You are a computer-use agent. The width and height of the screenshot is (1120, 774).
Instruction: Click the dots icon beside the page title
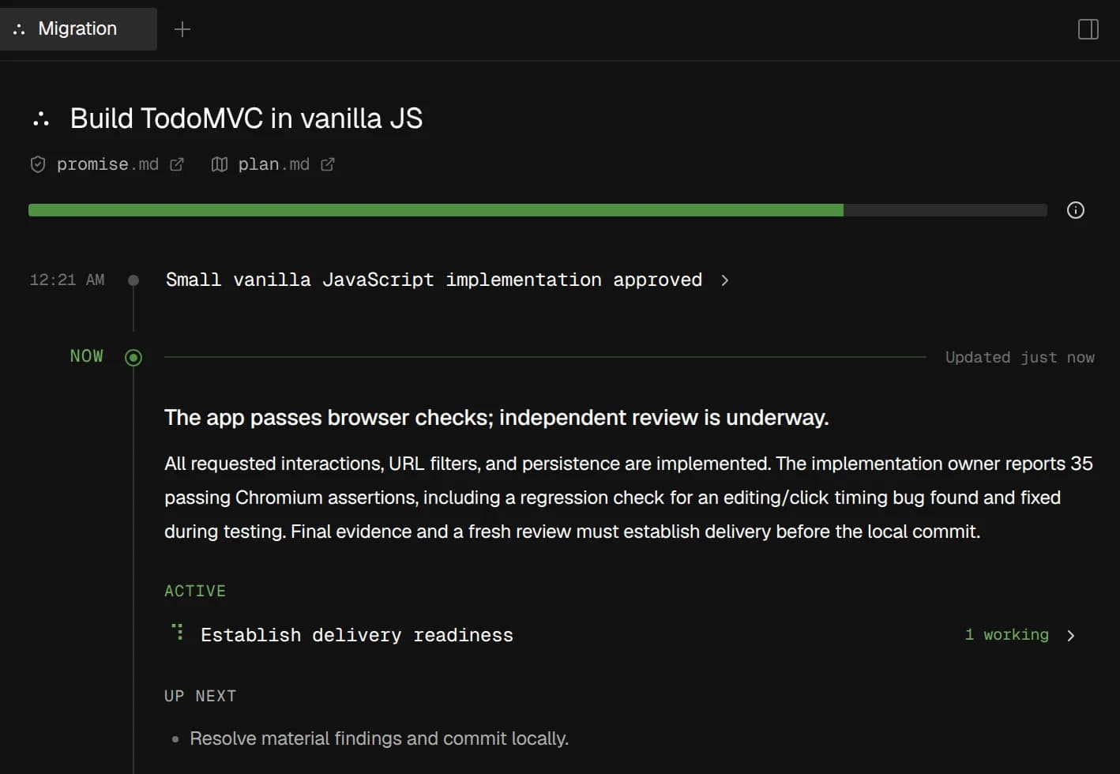click(x=41, y=119)
